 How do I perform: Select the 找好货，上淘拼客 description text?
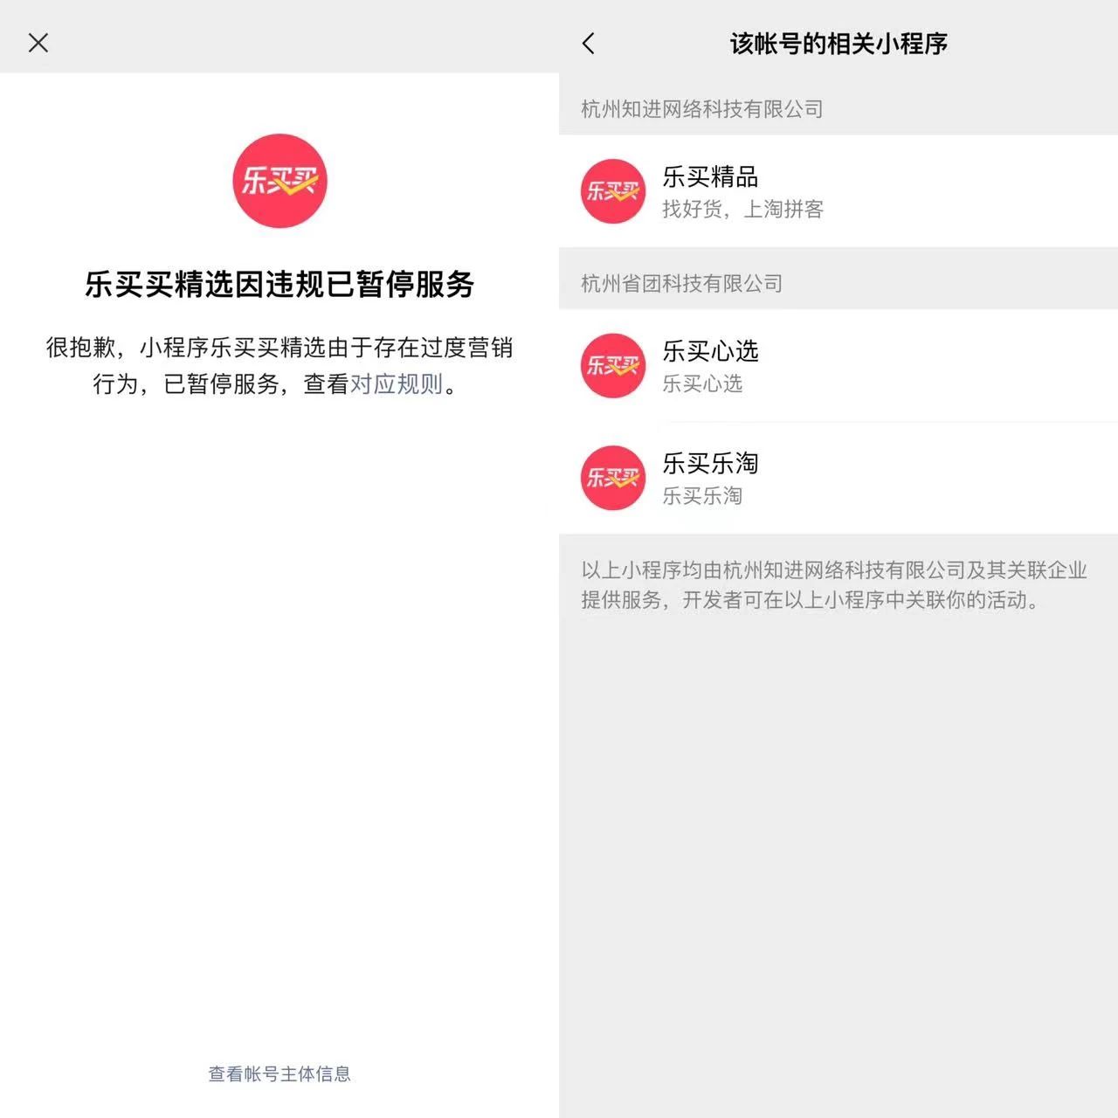pyautogui.click(x=743, y=209)
